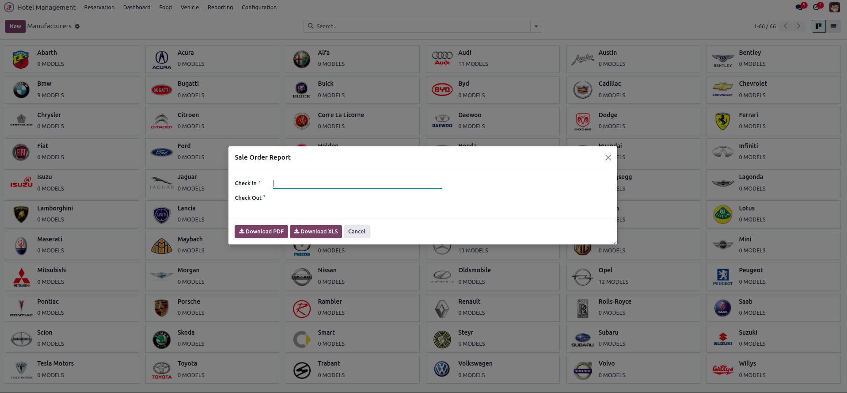Close the Sale Order Report dialog
This screenshot has width=847, height=393.
(x=608, y=158)
